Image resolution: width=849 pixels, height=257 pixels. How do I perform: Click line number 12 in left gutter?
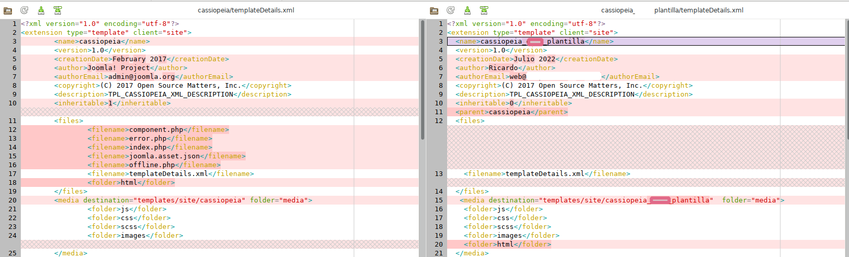point(12,130)
